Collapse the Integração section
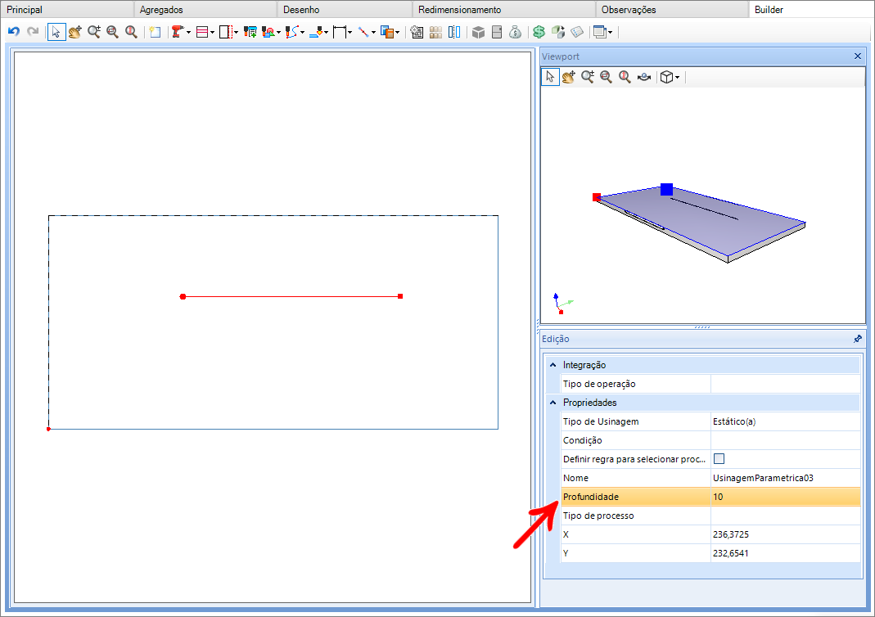This screenshot has height=617, width=875. click(553, 365)
